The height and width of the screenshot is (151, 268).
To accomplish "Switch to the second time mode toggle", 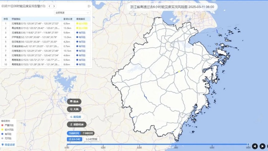I will 88,133.
